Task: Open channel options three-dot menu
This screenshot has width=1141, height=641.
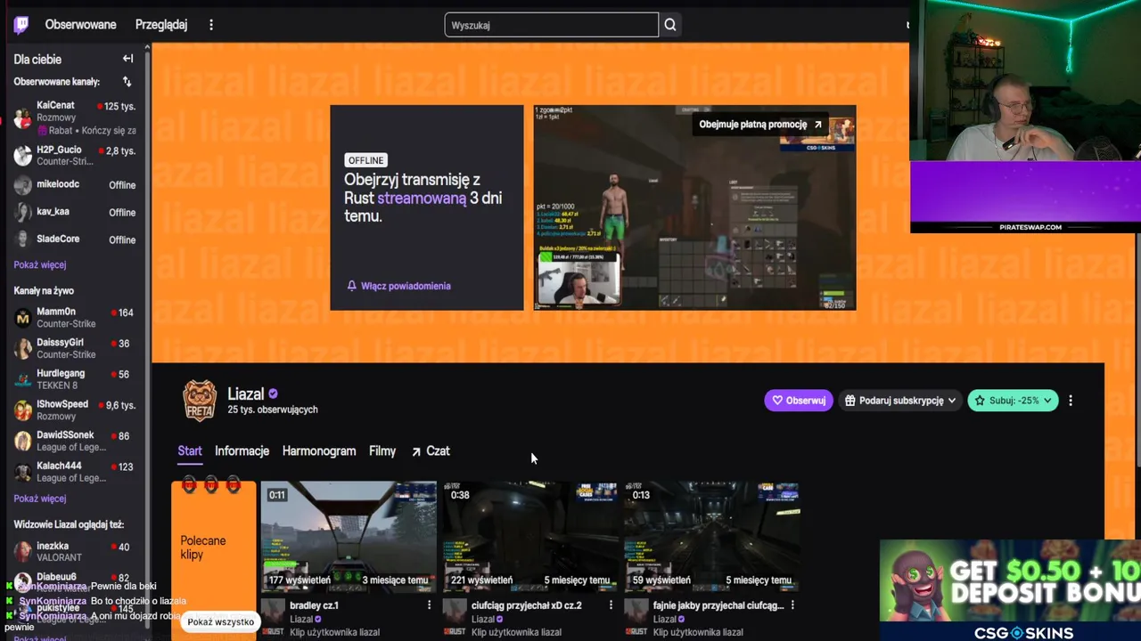Action: pos(1071,401)
